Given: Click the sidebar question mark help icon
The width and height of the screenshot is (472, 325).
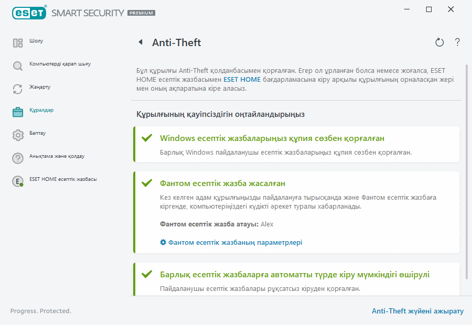Looking at the screenshot, I should point(17,157).
